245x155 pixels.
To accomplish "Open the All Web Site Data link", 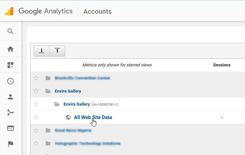I will point(93,117).
